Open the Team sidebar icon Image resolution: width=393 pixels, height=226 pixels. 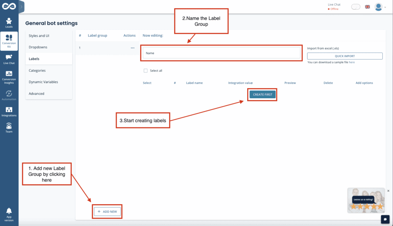click(9, 126)
